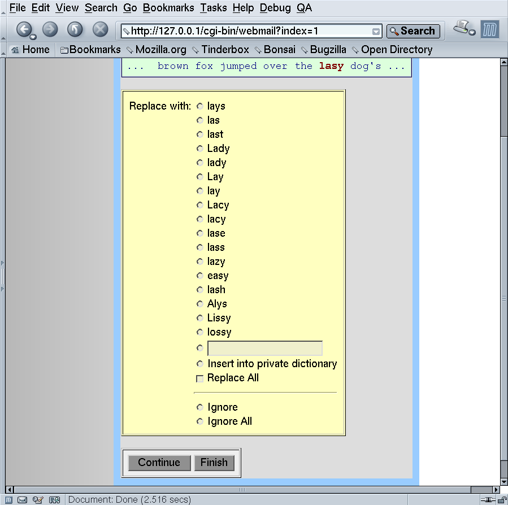Check the Replace All checkbox
Image resolution: width=508 pixels, height=505 pixels.
pyautogui.click(x=200, y=378)
